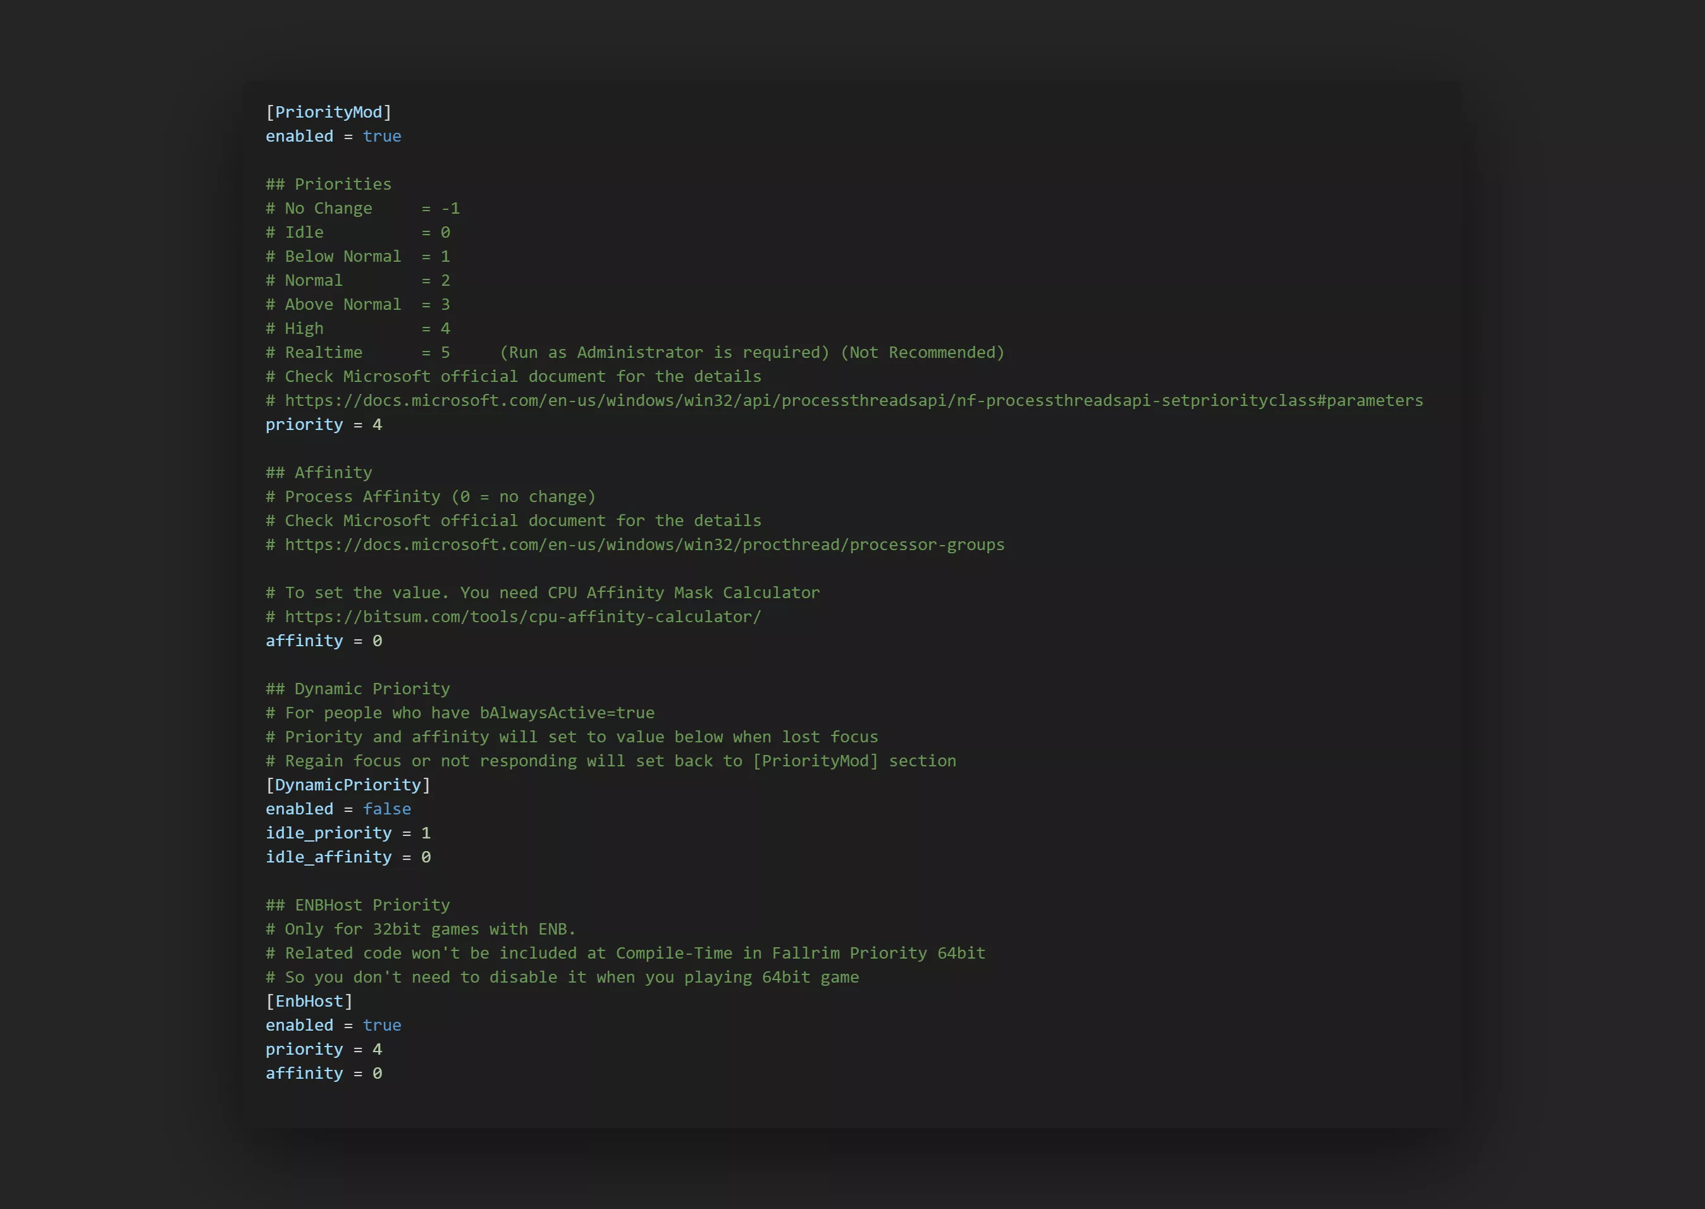Click the value 'false' under DynamicPriority
The image size is (1705, 1209).
point(387,809)
